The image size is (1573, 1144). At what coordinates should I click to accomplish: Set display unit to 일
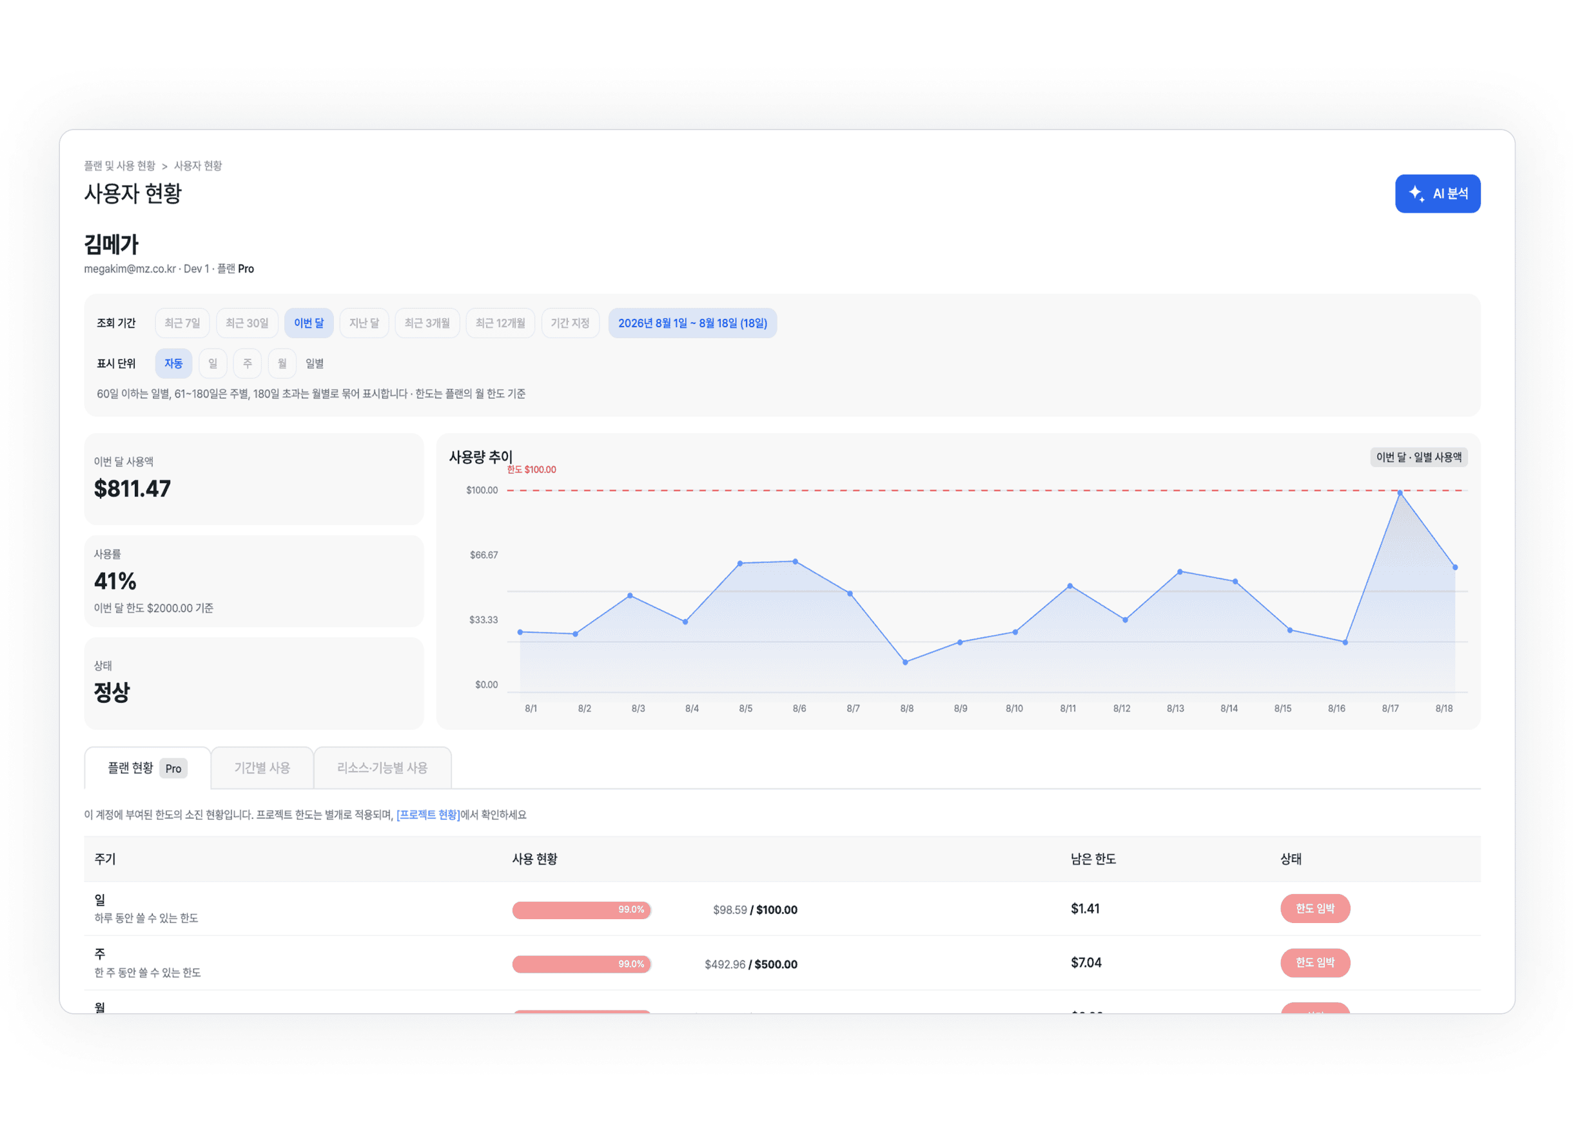[x=213, y=364]
